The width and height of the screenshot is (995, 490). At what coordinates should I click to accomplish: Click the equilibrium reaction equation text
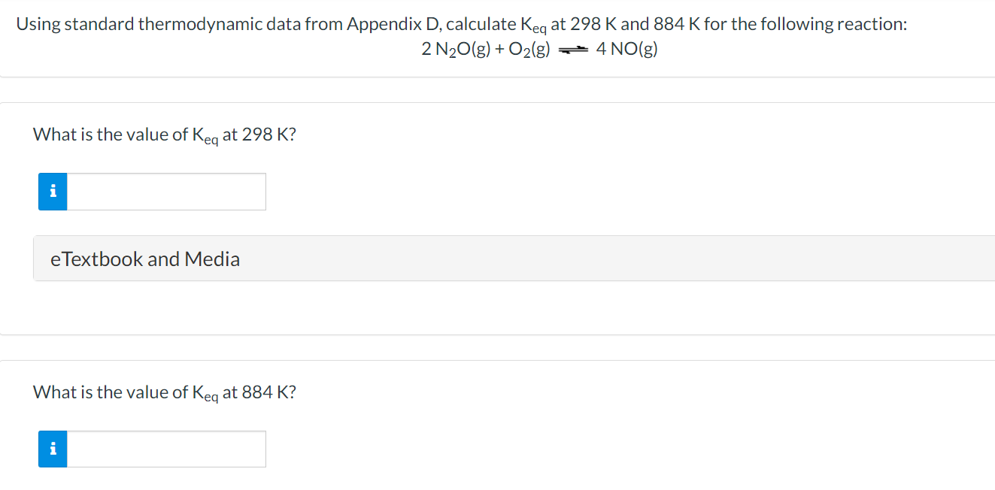[538, 48]
